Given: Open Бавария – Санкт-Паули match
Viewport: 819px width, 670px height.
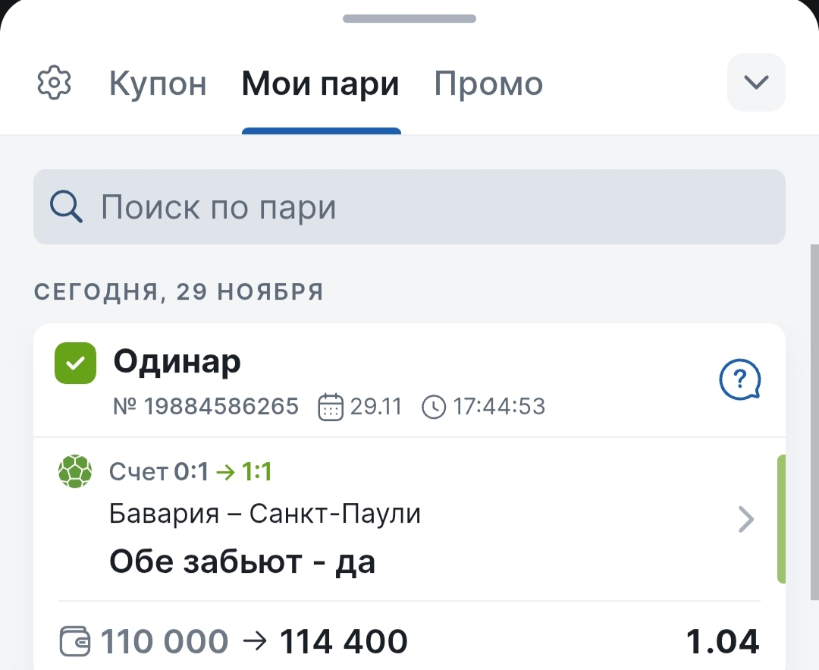Looking at the screenshot, I should click(265, 514).
